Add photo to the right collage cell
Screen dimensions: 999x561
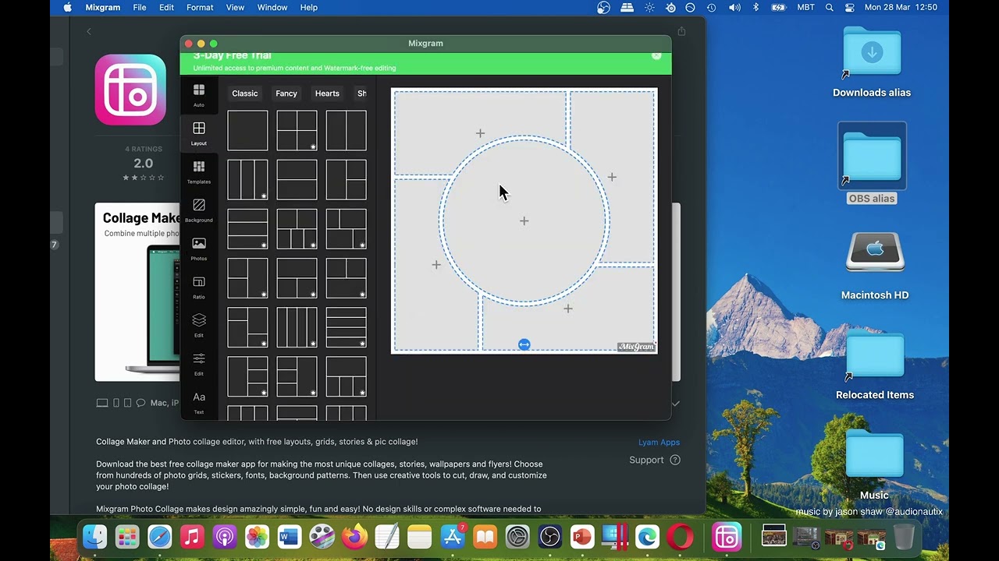tap(612, 177)
